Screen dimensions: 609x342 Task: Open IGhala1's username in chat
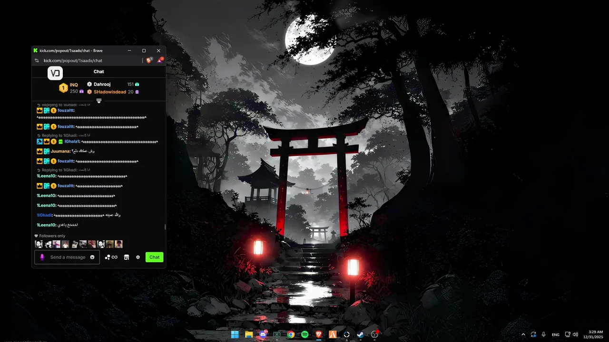72,142
